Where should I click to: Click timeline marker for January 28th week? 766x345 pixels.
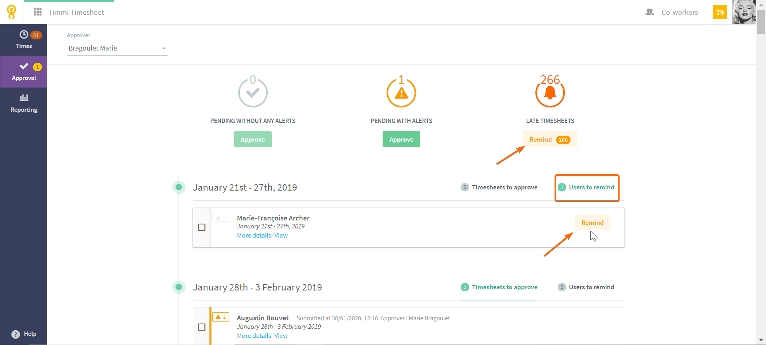pyautogui.click(x=179, y=287)
